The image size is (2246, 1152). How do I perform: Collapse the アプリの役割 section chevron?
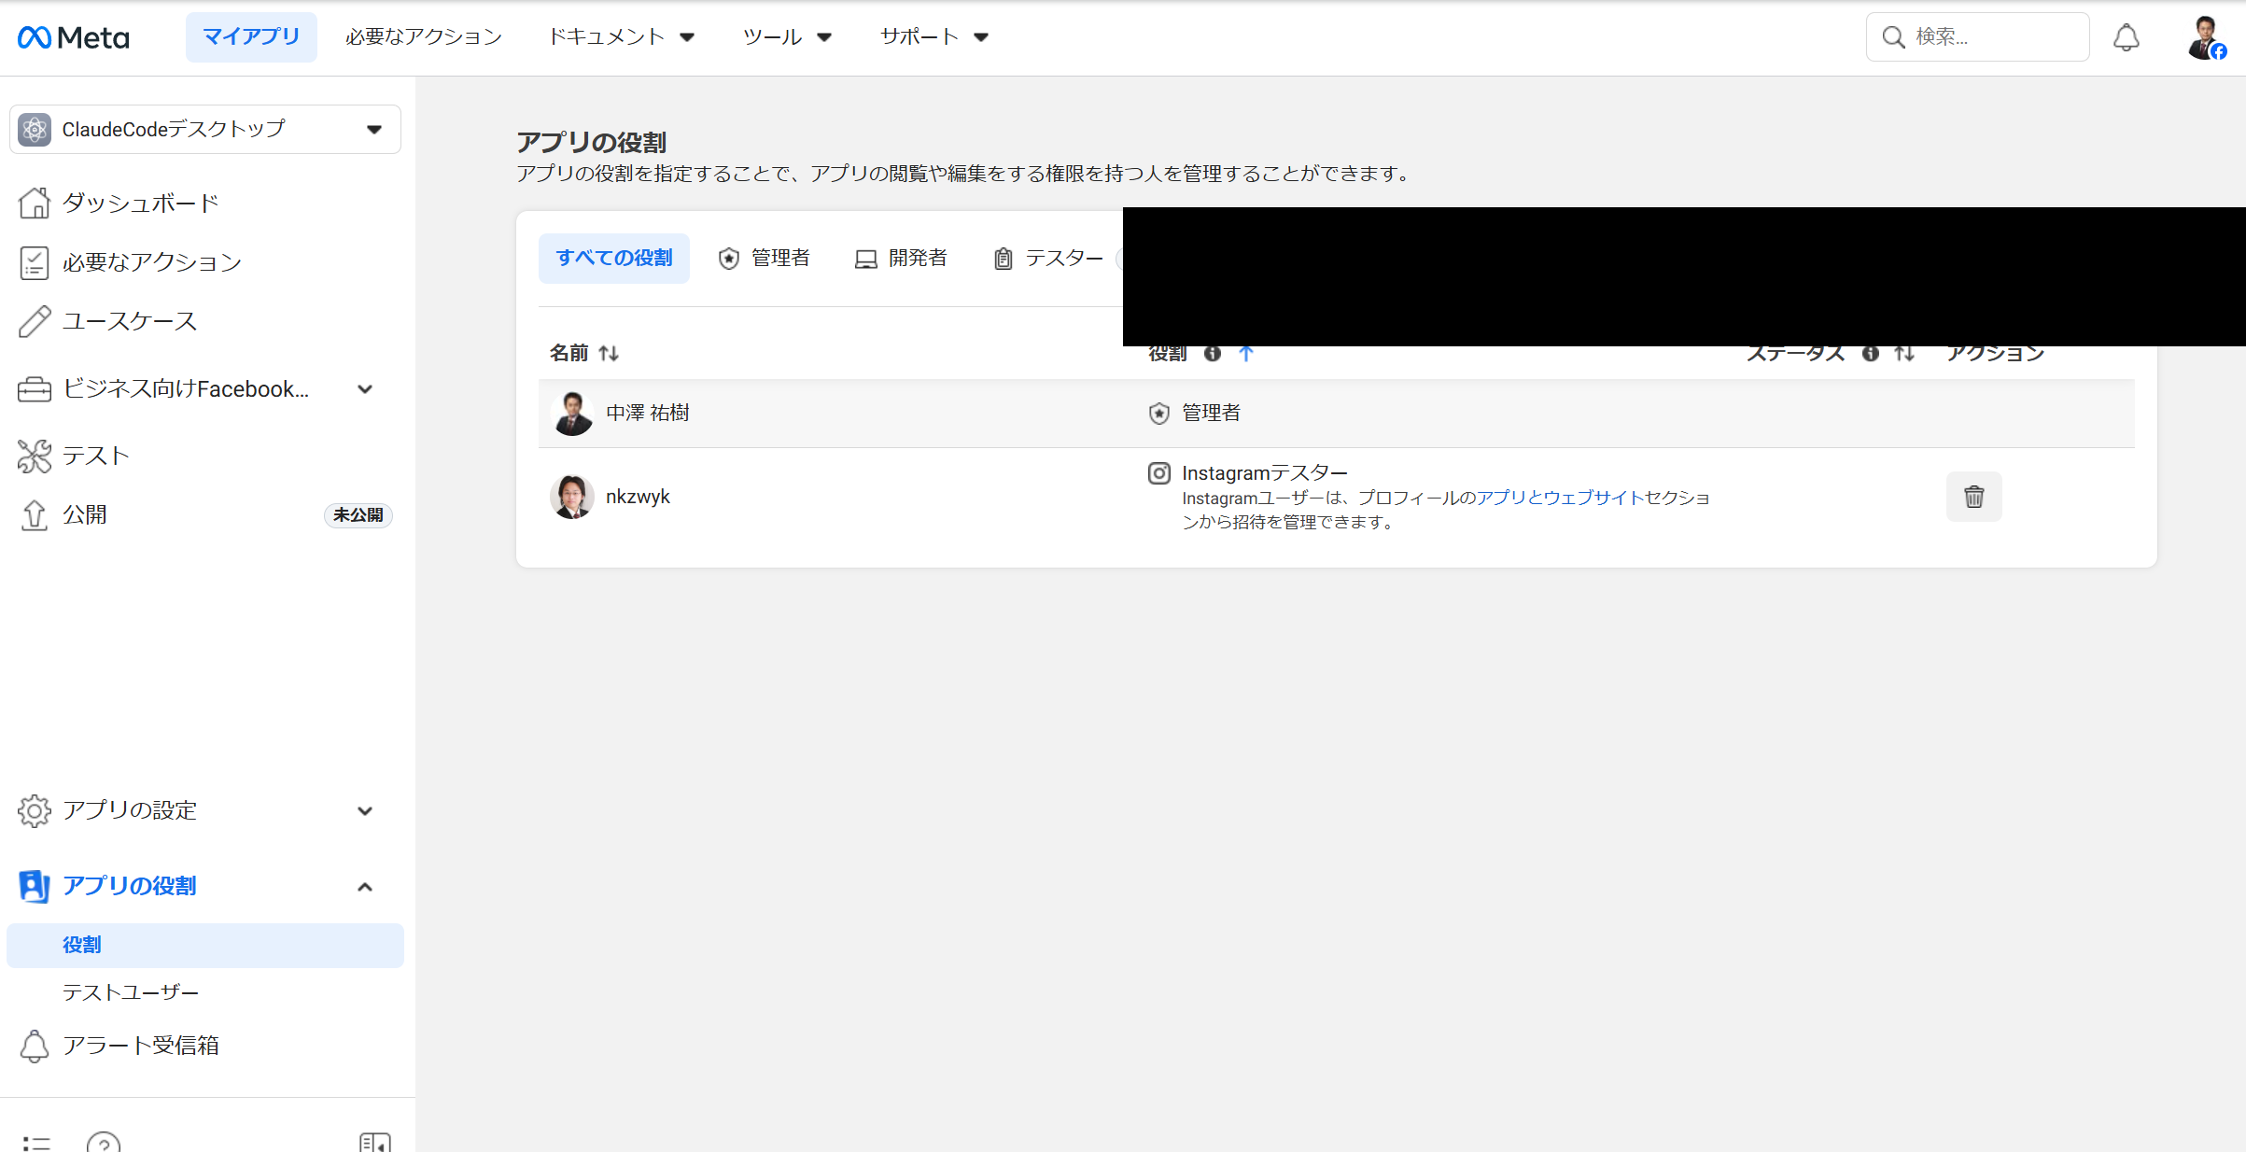click(x=365, y=886)
